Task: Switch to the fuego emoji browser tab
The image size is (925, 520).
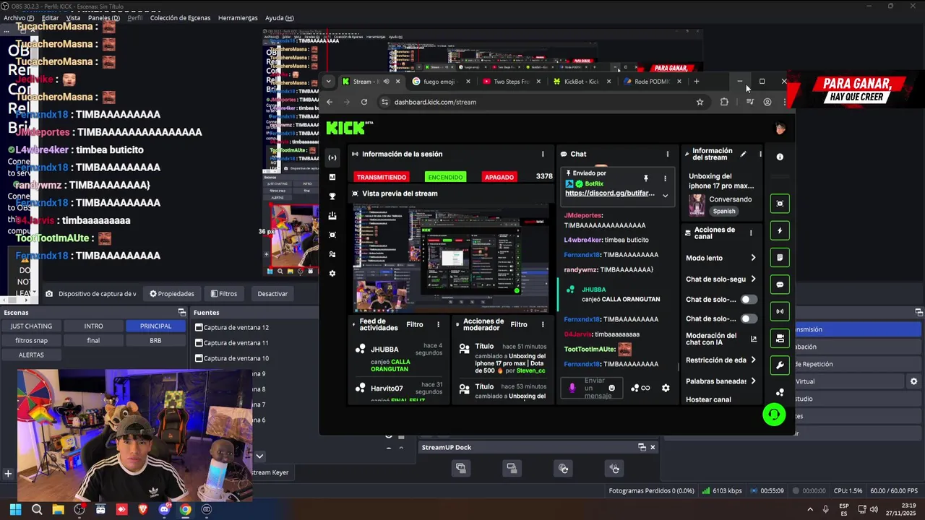Action: (441, 82)
